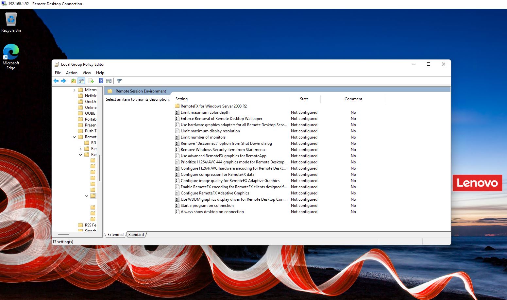Go up one level with folder icon

pos(74,81)
